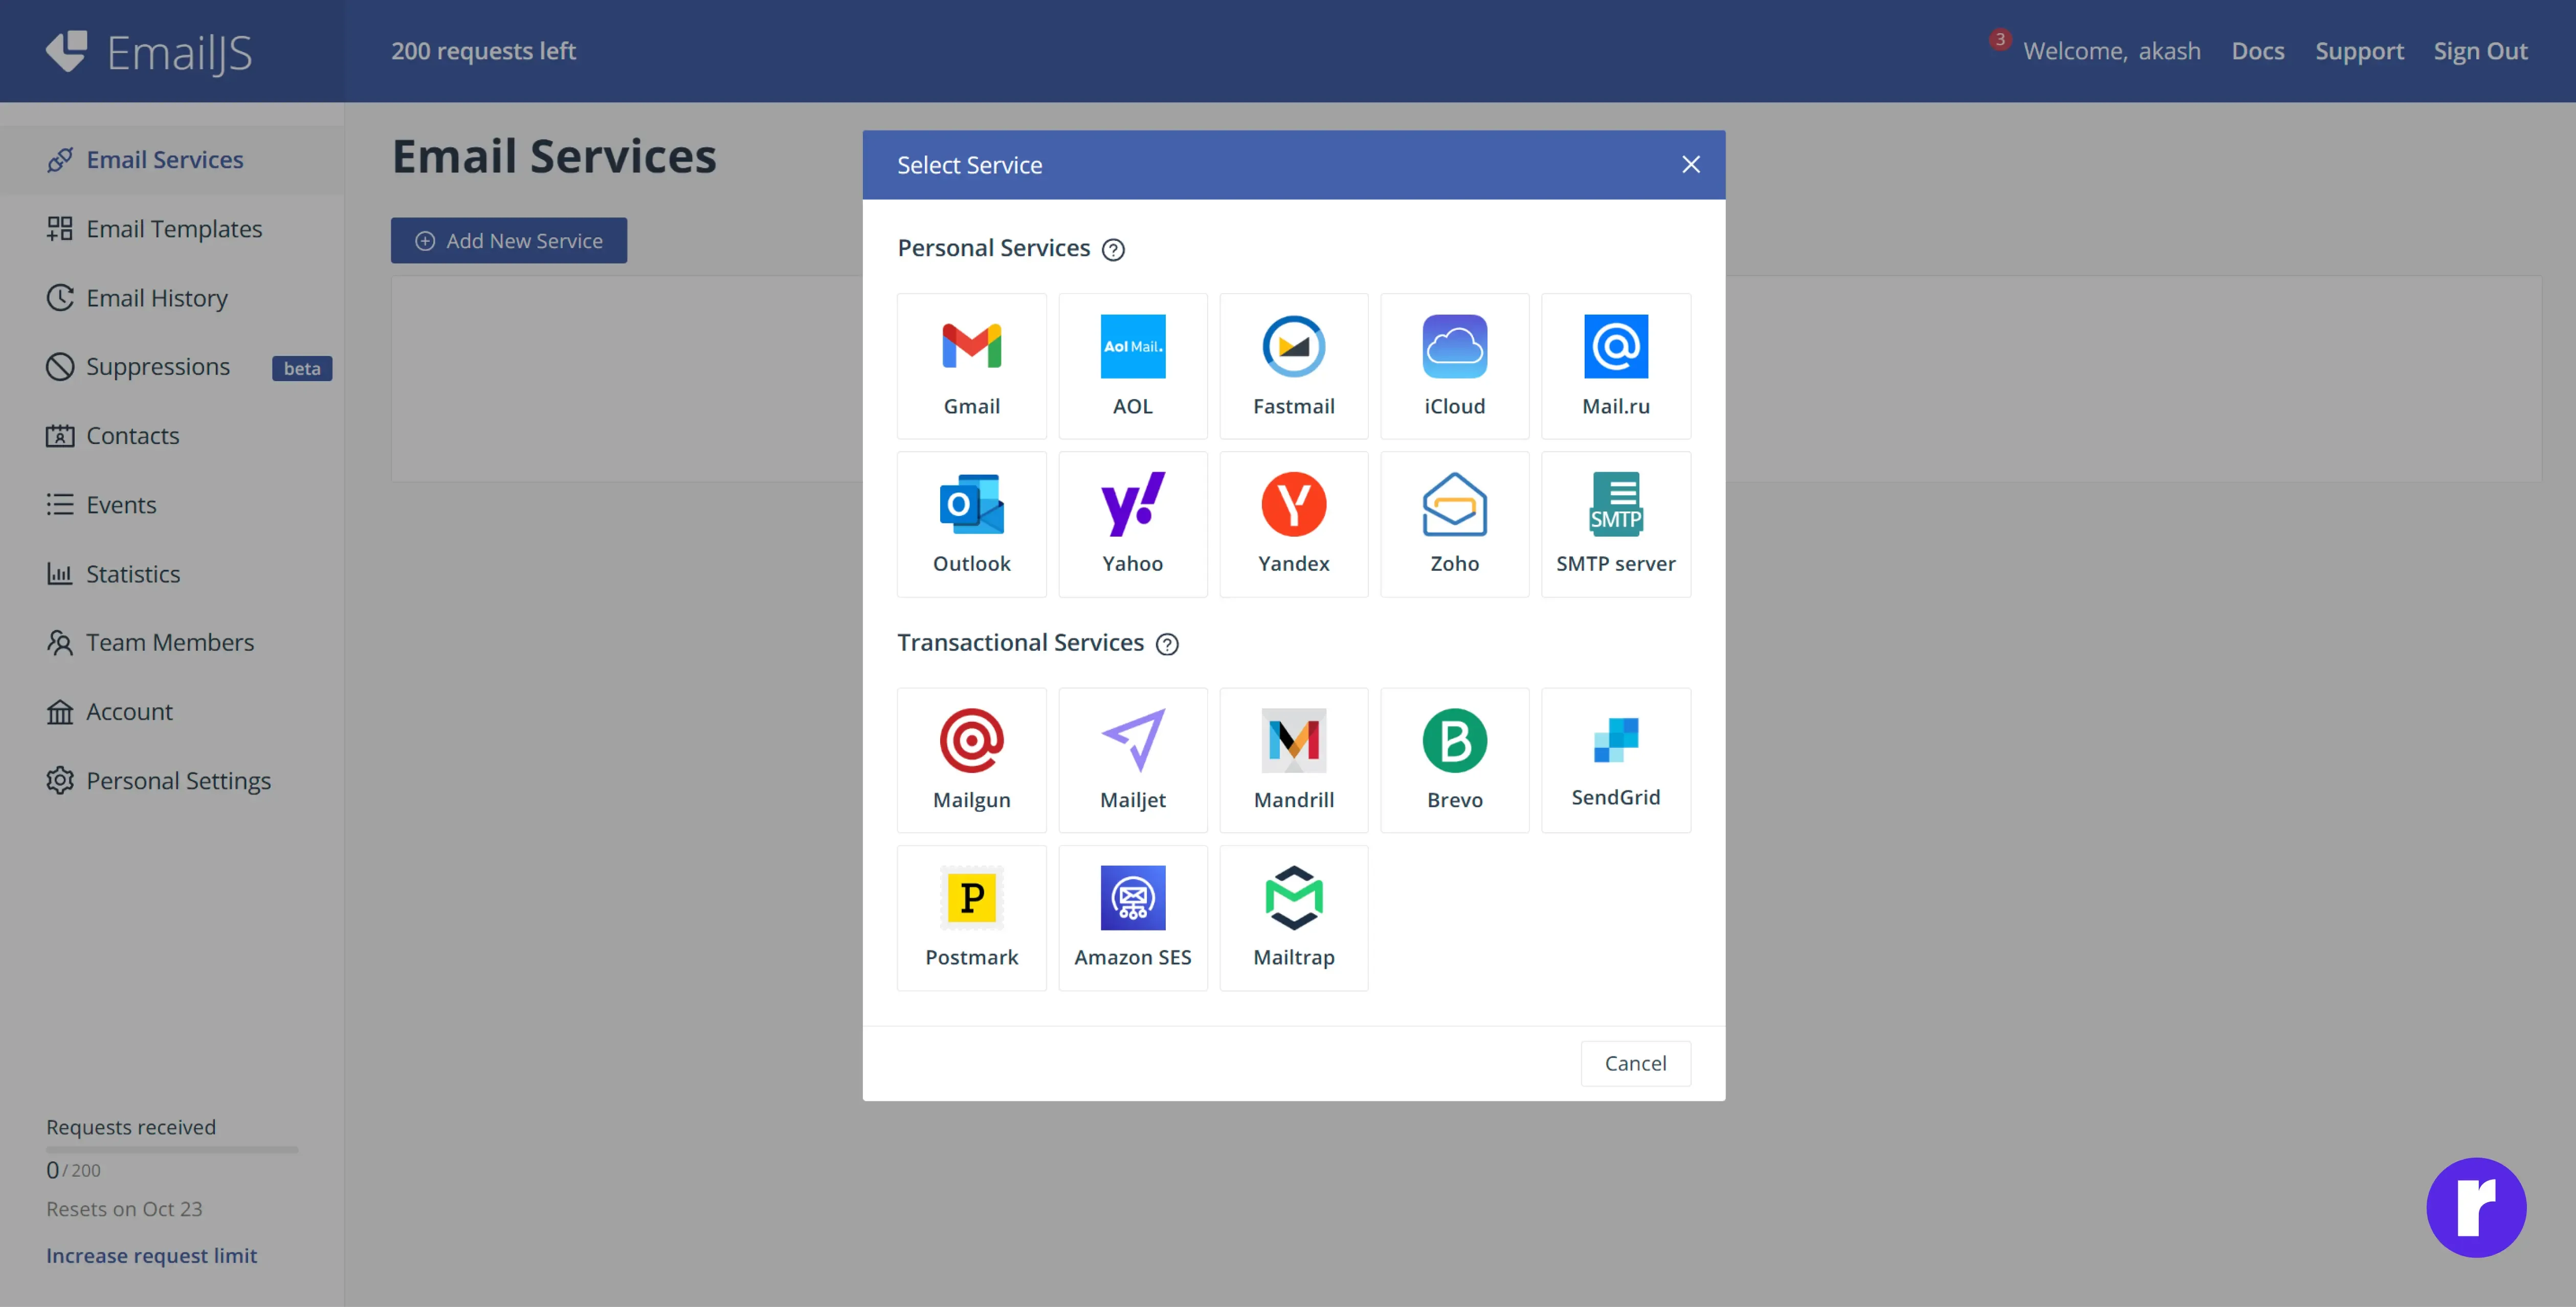2576x1307 pixels.
Task: Choose the Mailjet service
Action: pyautogui.click(x=1132, y=760)
